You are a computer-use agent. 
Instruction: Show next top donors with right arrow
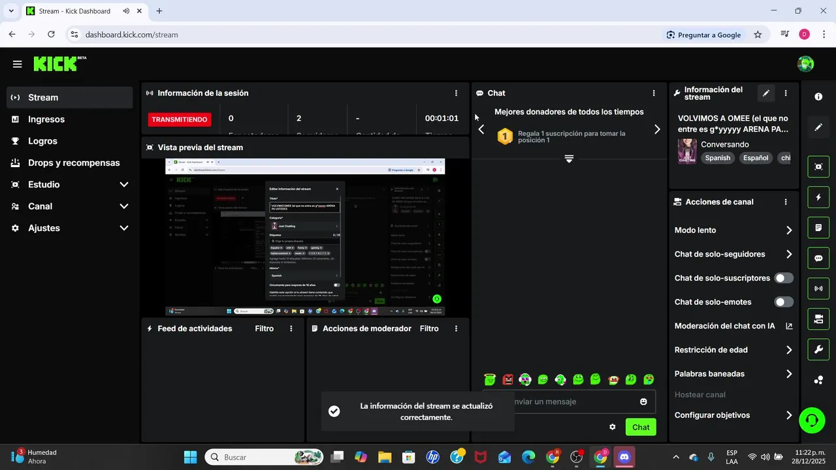657,129
